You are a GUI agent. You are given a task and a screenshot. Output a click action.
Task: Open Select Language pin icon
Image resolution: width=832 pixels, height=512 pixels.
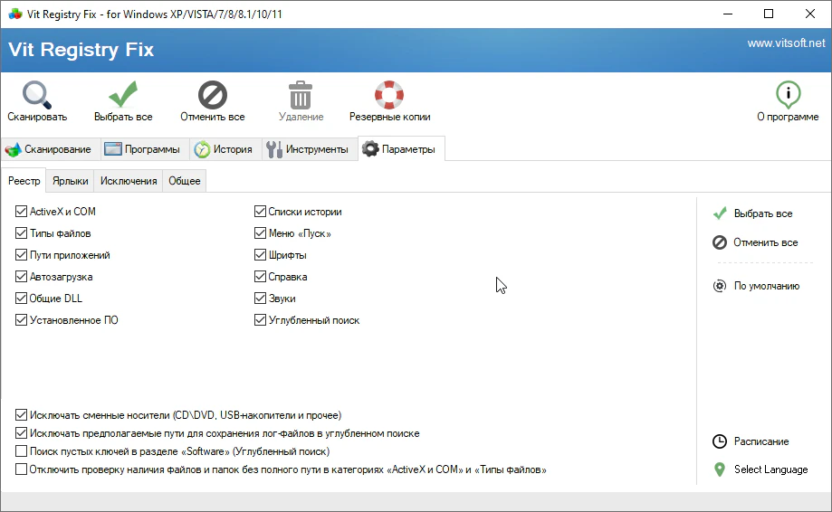[720, 469]
